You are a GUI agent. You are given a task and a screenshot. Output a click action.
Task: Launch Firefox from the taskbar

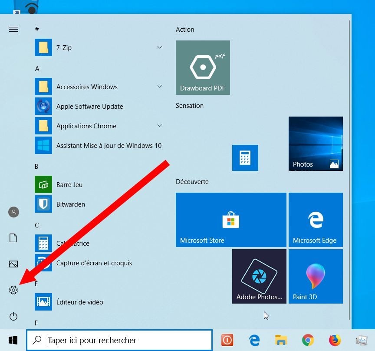(x=335, y=340)
